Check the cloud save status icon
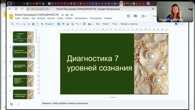This screenshot has height=110, width=195. point(72,15)
